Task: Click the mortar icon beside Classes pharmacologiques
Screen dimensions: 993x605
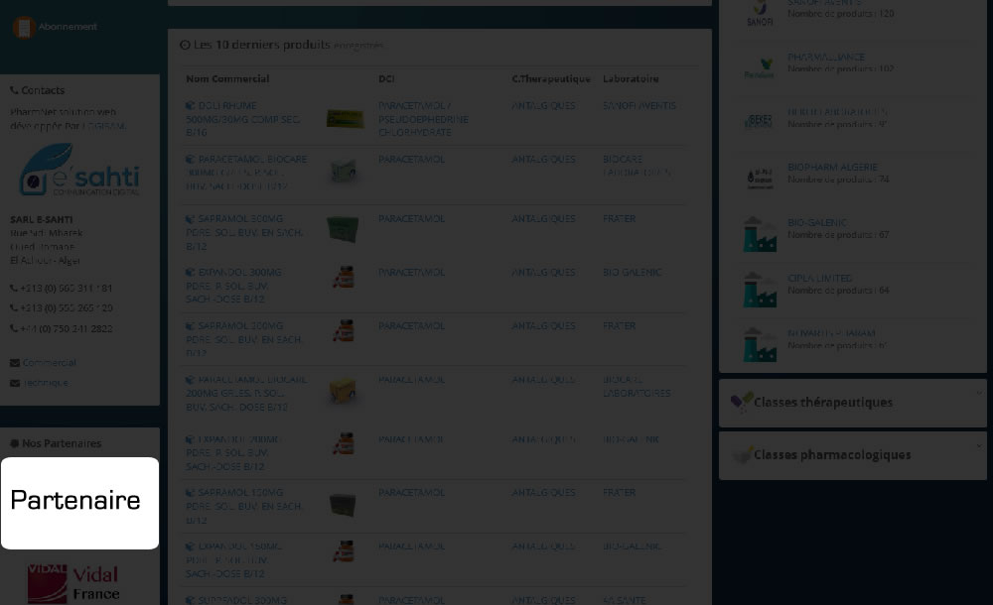Action: tap(741, 455)
